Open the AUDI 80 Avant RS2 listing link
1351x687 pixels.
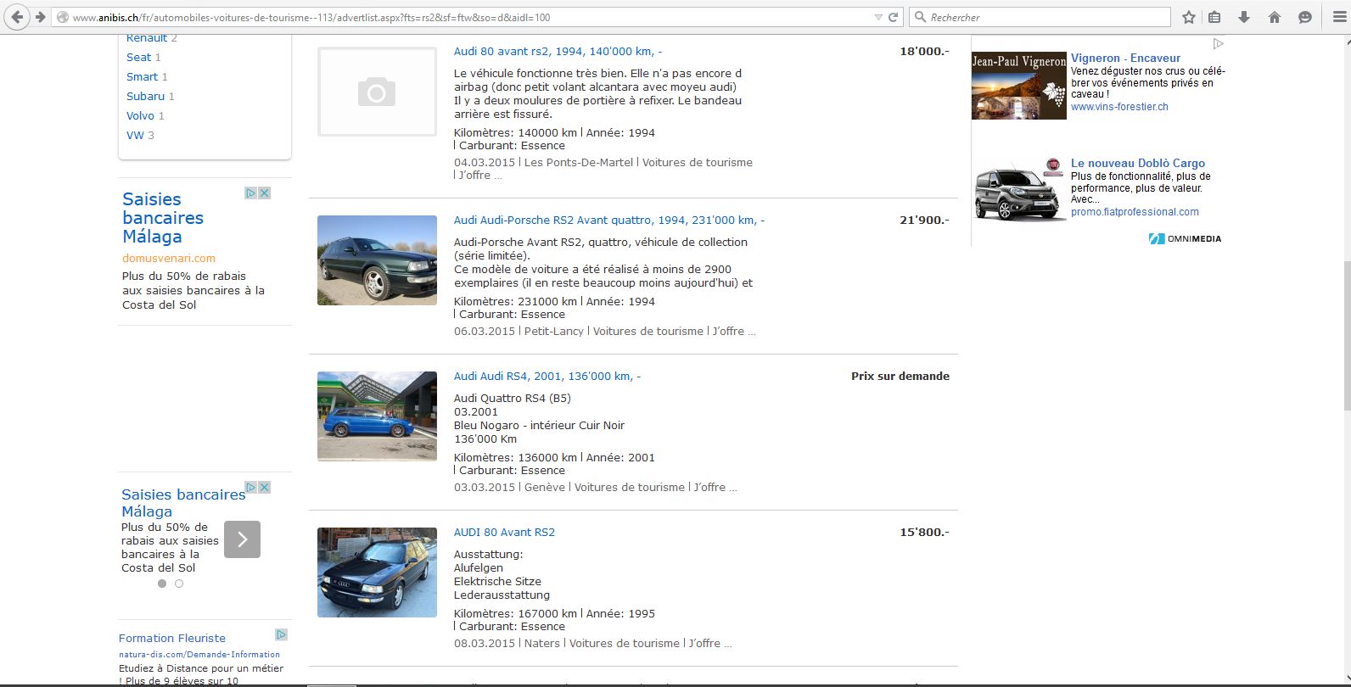[504, 532]
